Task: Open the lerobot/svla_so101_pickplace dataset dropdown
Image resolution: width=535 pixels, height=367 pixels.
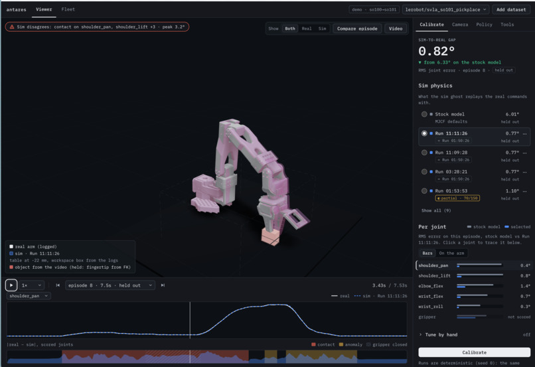Action: [445, 9]
